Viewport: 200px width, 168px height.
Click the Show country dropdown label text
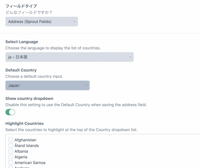coord(29,98)
